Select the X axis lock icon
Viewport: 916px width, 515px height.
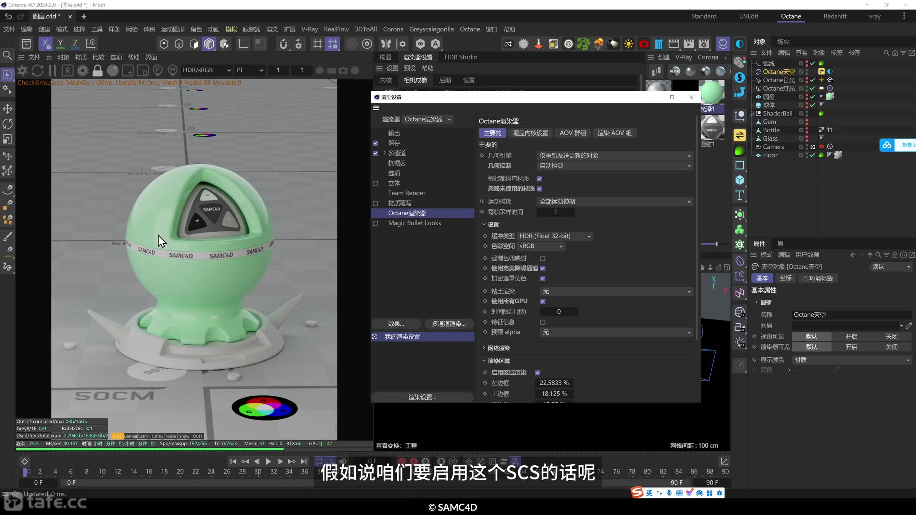45,44
